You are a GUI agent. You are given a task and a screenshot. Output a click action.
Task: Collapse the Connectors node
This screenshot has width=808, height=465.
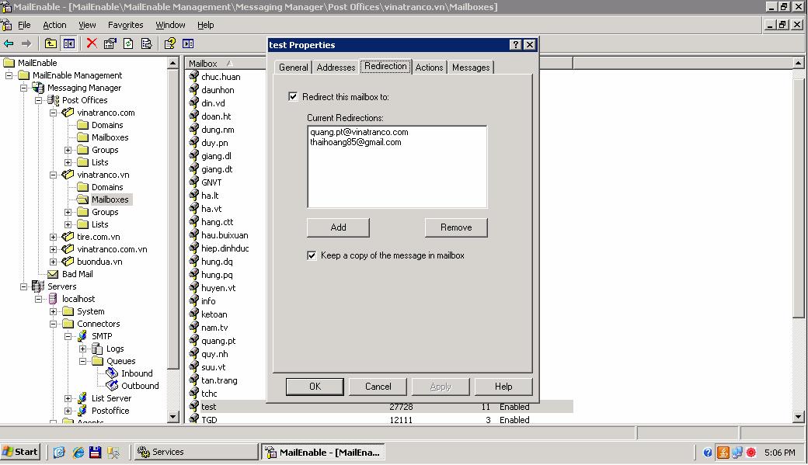click(53, 324)
